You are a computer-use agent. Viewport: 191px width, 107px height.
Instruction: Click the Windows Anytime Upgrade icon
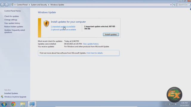(2, 97)
